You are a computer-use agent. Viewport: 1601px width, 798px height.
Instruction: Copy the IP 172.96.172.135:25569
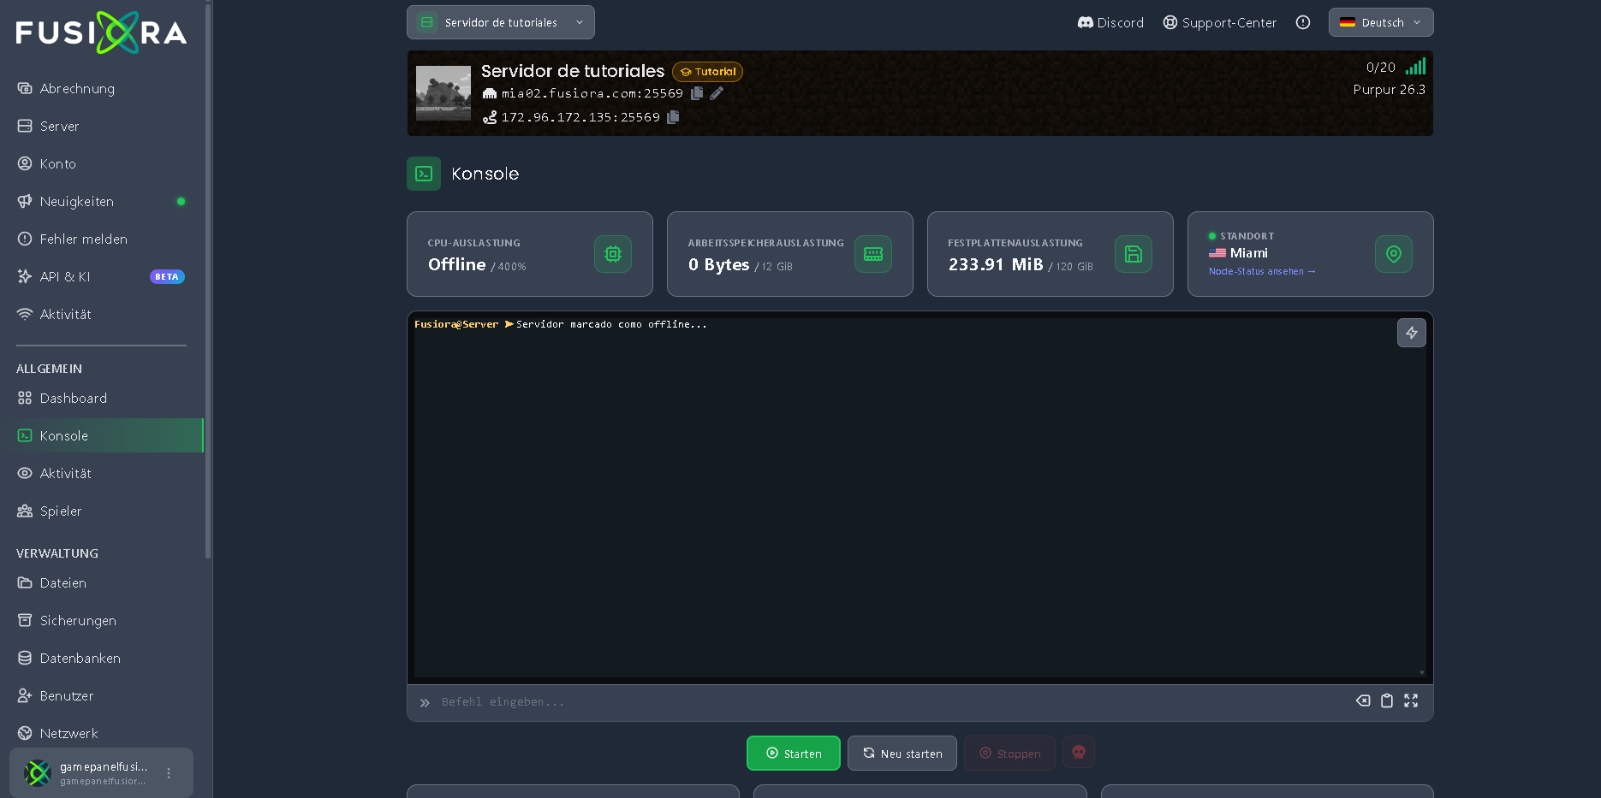click(673, 117)
